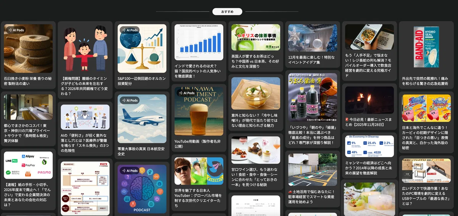Open the Kirby game covers thumbnail
Image resolution: width=458 pixels, height=216 pixels.
426,108
